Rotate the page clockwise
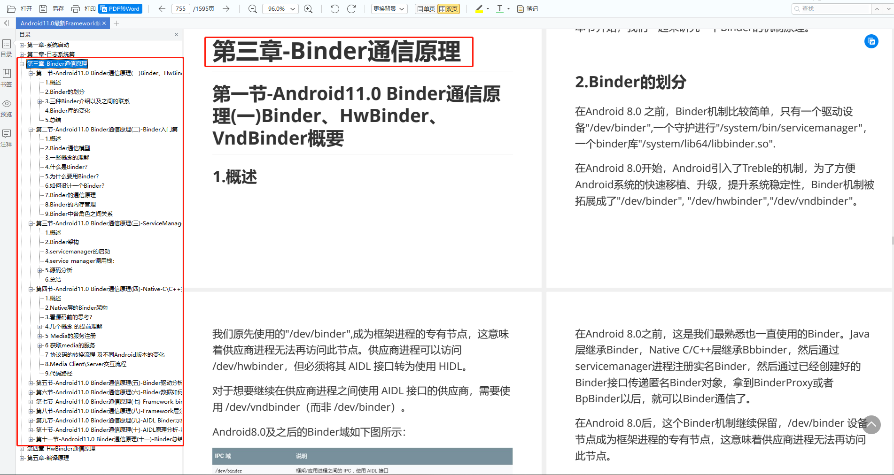Image resolution: width=894 pixels, height=475 pixels. [x=351, y=8]
